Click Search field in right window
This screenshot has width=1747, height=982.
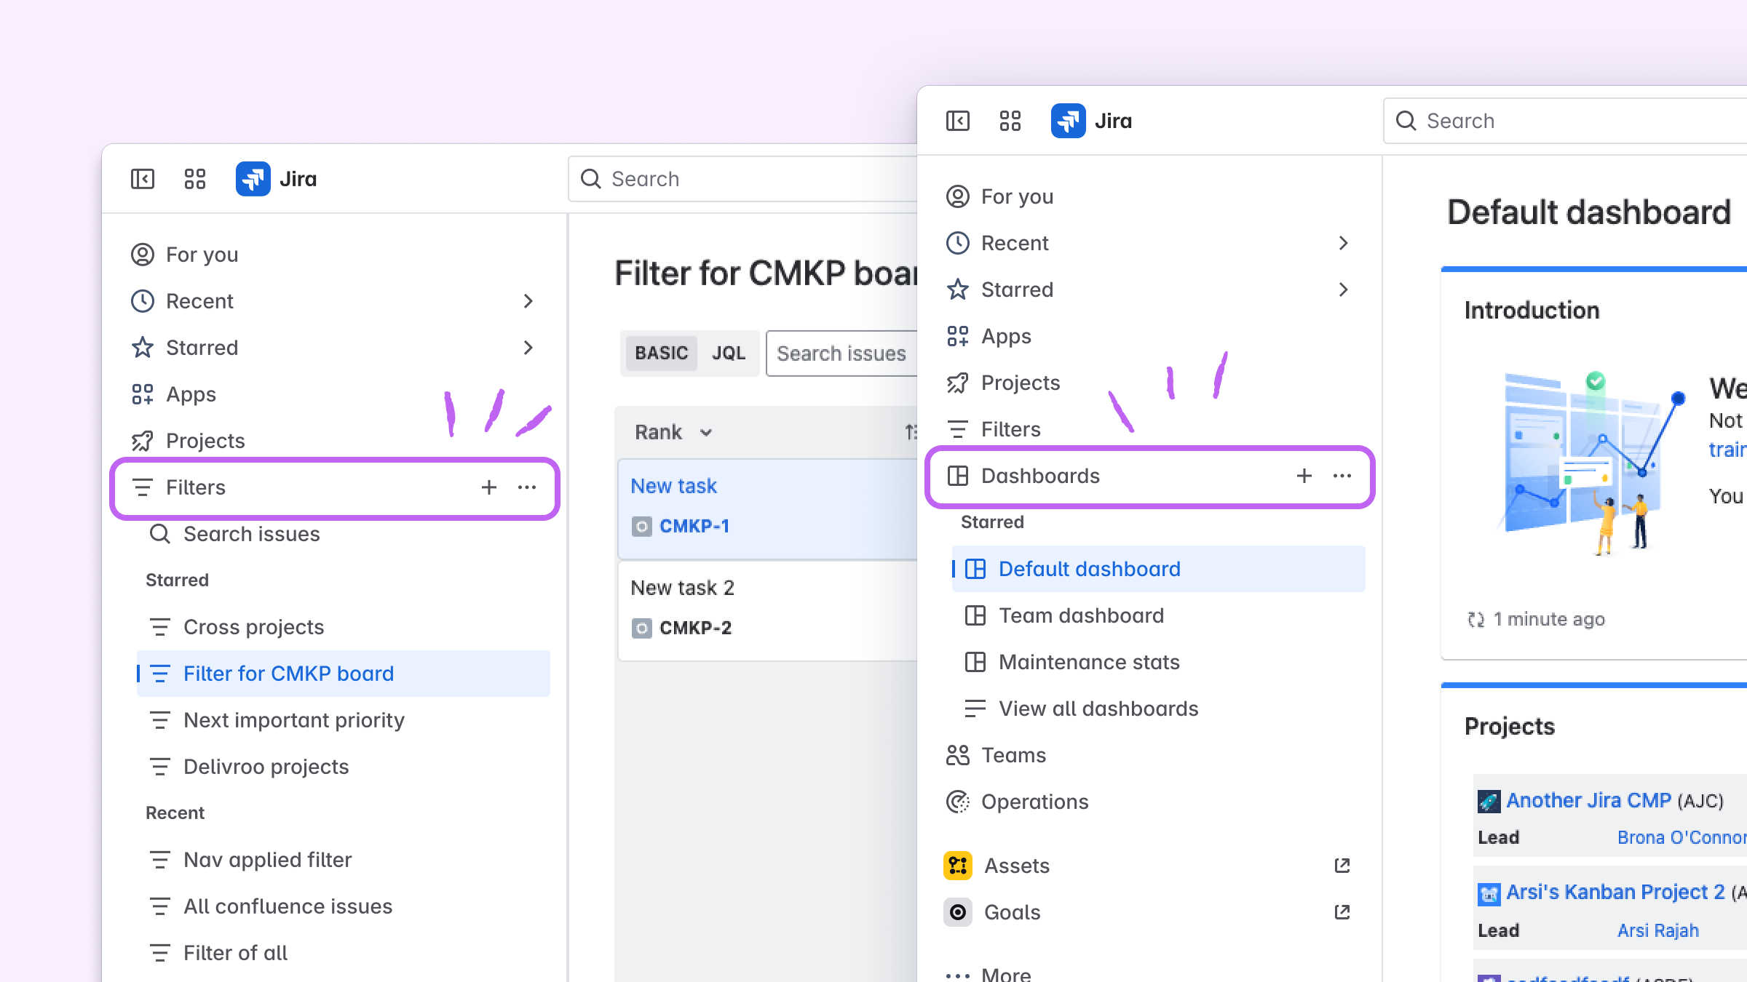[1565, 121]
